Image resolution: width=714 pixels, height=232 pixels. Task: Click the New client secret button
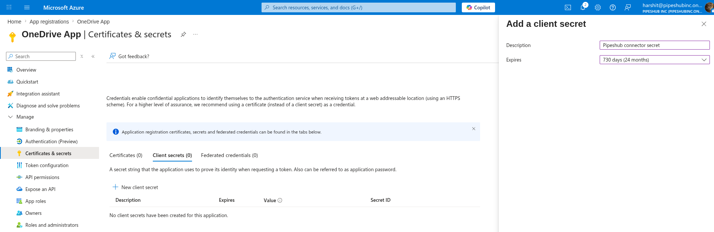[135, 187]
